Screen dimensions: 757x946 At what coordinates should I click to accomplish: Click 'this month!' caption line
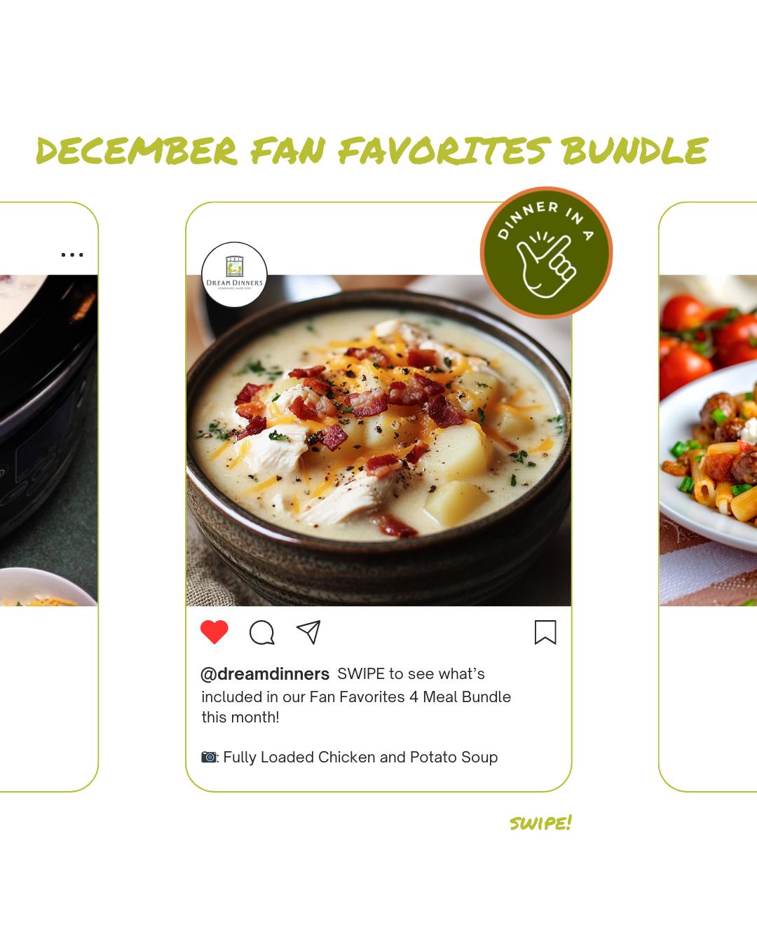pyautogui.click(x=240, y=717)
